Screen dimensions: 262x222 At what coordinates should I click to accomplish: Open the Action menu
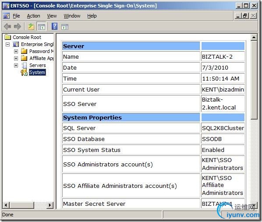coord(33,16)
